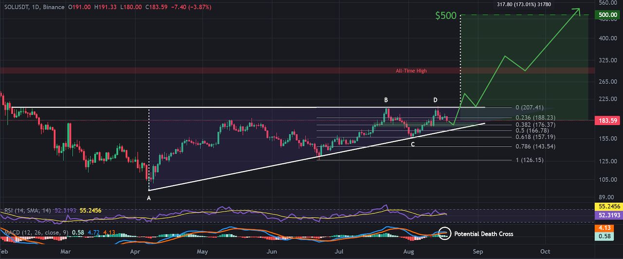Click the 183.59 current price label on axis
This screenshot has height=259, width=623.
point(608,120)
